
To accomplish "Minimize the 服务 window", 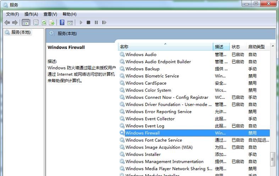I will pyautogui.click(x=247, y=4).
